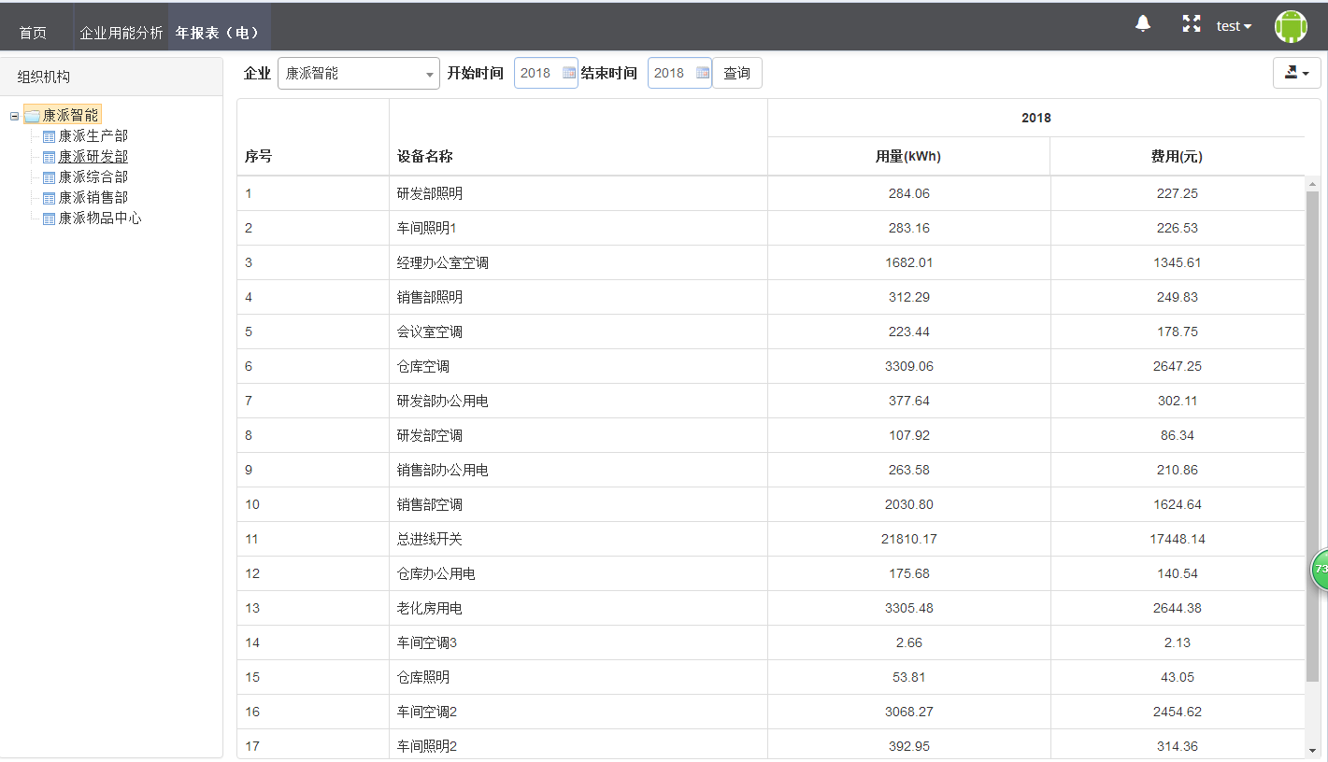Screen dimensions: 1328x762
Task: Click the 康派智能 folder icon in tree
Action: point(32,116)
